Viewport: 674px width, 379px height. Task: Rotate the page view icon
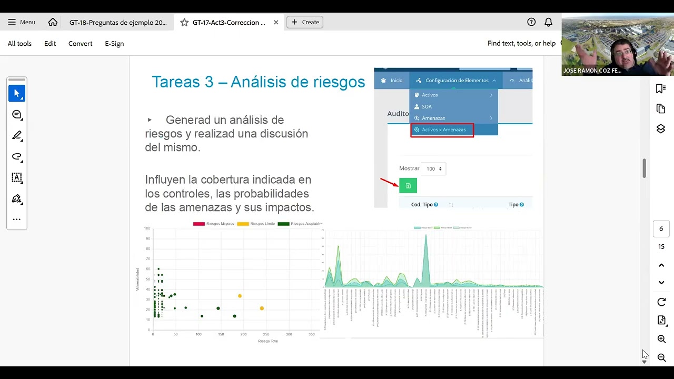coord(662,302)
